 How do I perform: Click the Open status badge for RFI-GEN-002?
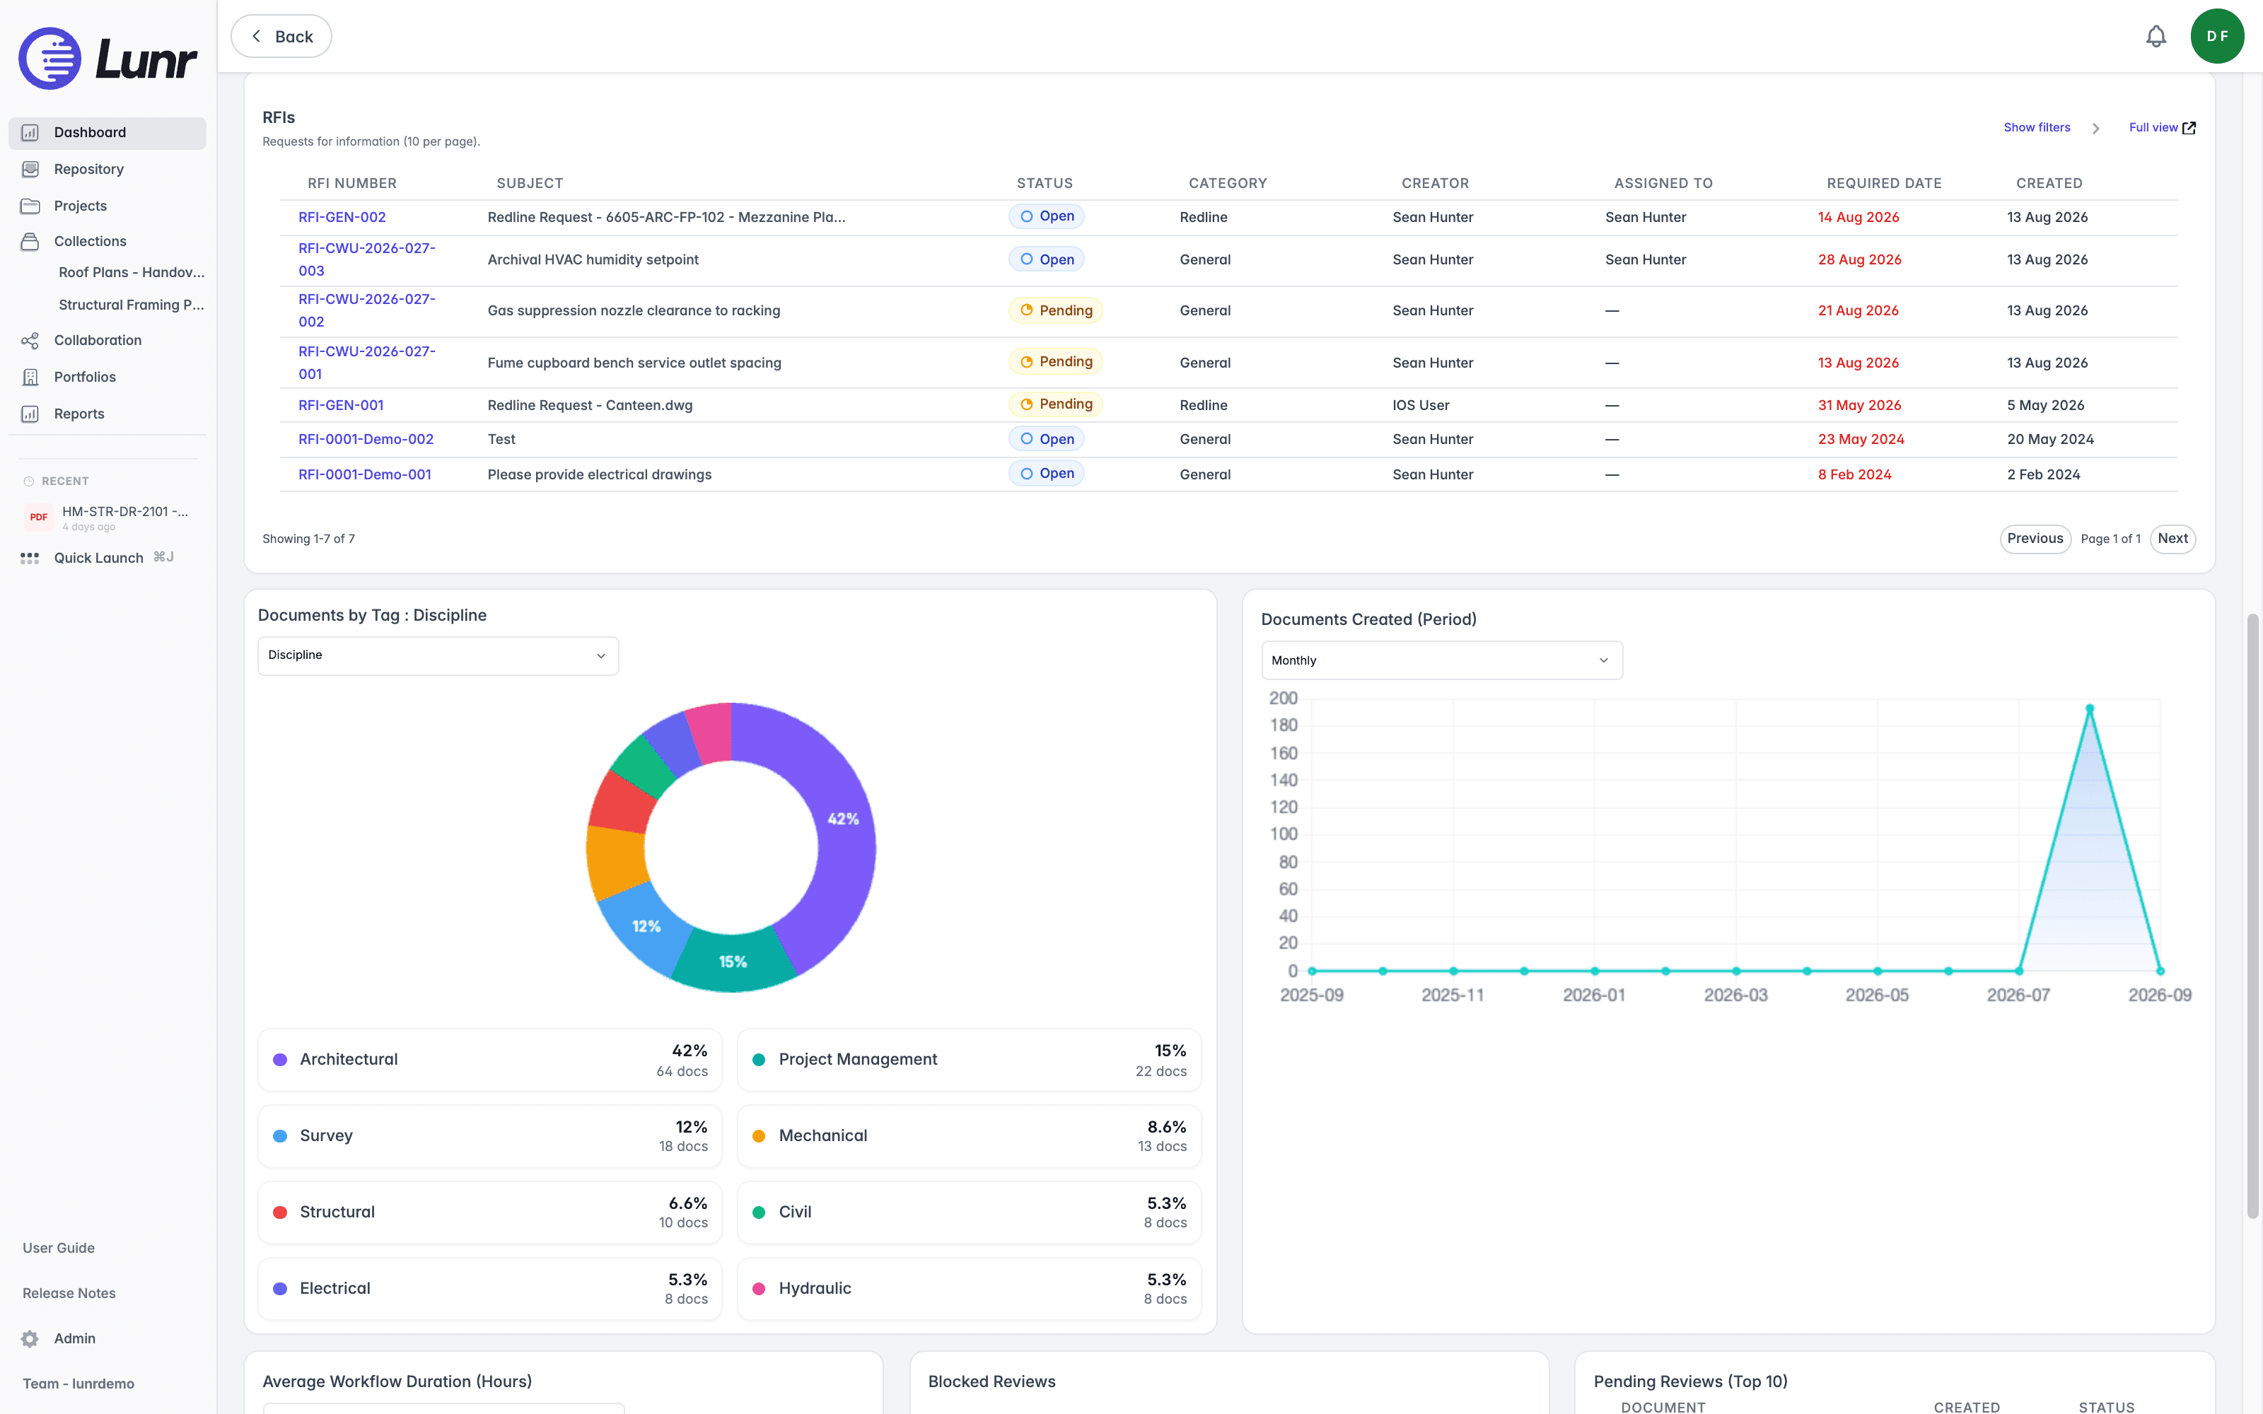click(x=1047, y=216)
